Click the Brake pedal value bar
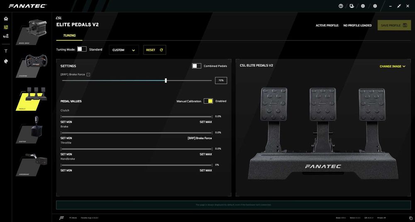The width and height of the screenshot is (415, 222). pos(136,133)
